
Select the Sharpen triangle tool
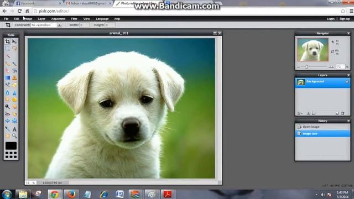[14, 93]
